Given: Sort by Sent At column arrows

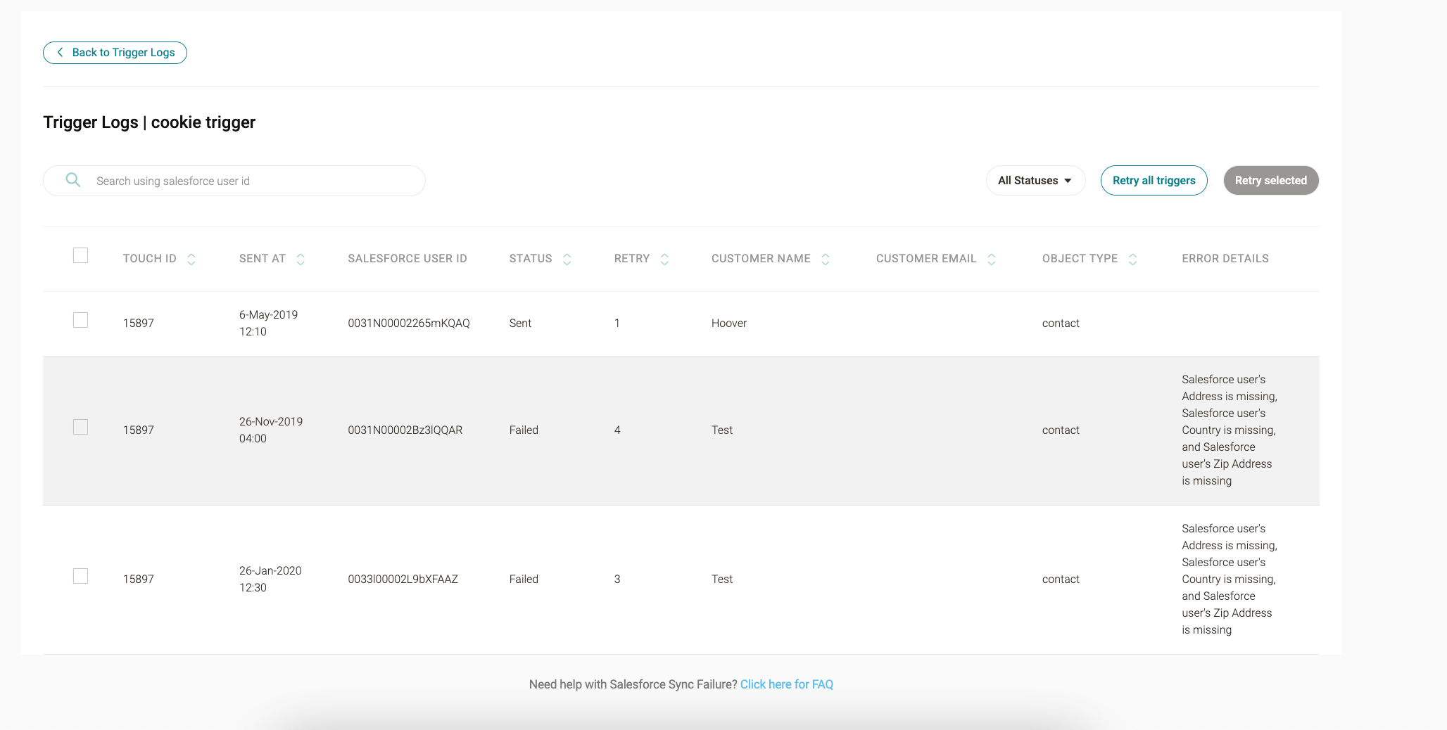Looking at the screenshot, I should point(301,260).
